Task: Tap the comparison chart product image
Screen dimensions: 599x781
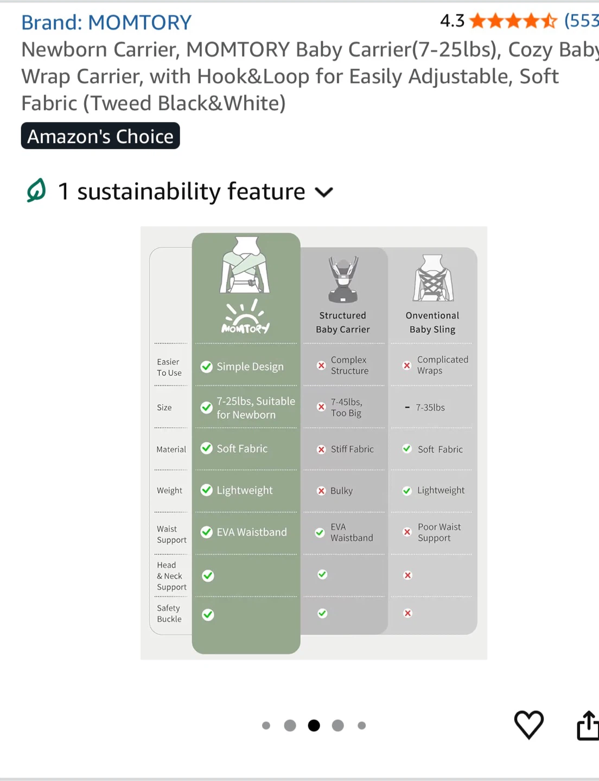Action: click(314, 443)
